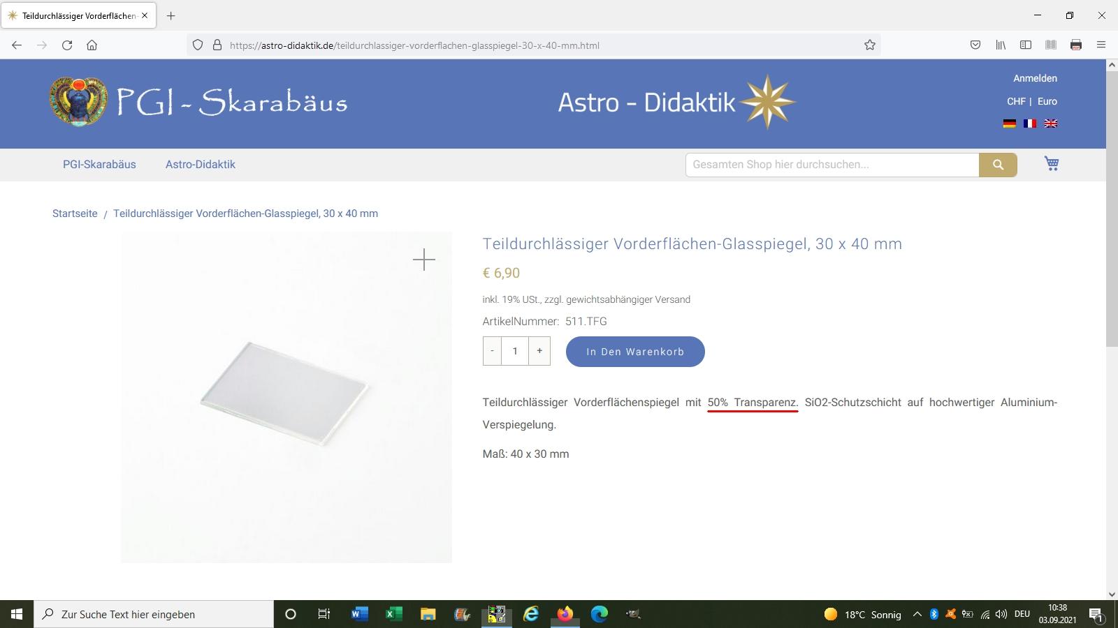Decrease quantity with the minus button

492,351
